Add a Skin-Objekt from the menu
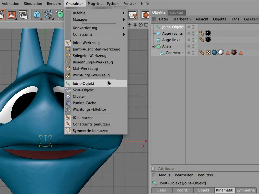 pos(96,90)
